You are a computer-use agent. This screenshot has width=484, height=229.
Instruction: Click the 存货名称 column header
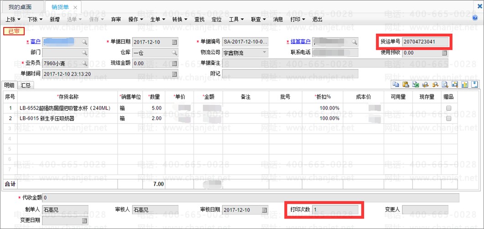(x=67, y=97)
